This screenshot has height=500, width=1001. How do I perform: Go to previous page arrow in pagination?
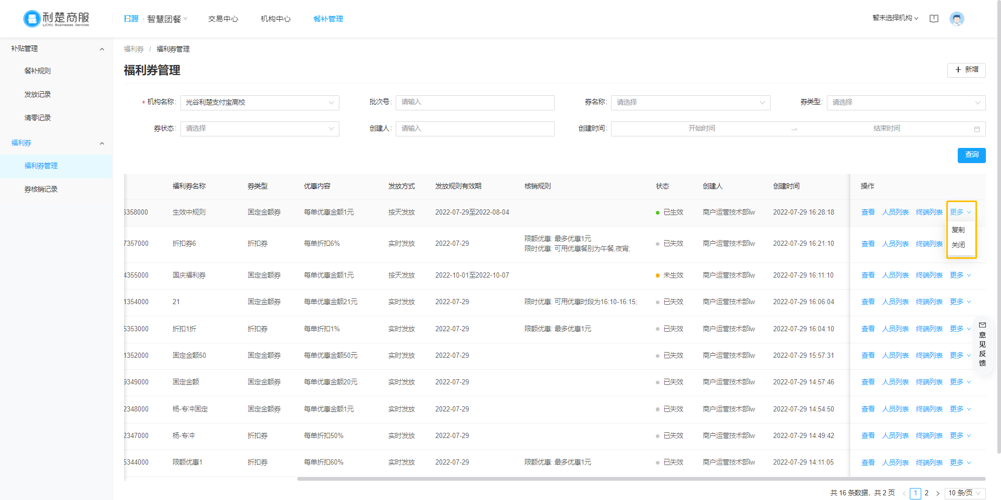[x=904, y=493]
